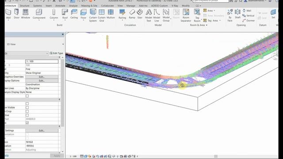Select the Roof tool
Image resolution: width=283 pixels, height=159 pixels.
point(65,14)
